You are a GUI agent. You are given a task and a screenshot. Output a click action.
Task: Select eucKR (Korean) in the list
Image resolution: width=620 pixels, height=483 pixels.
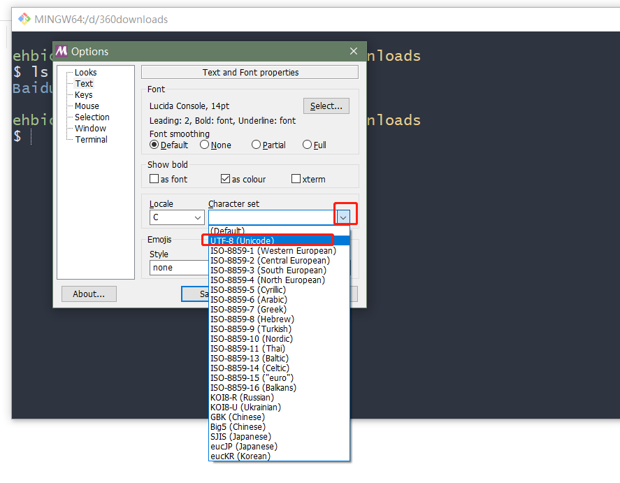point(240,456)
